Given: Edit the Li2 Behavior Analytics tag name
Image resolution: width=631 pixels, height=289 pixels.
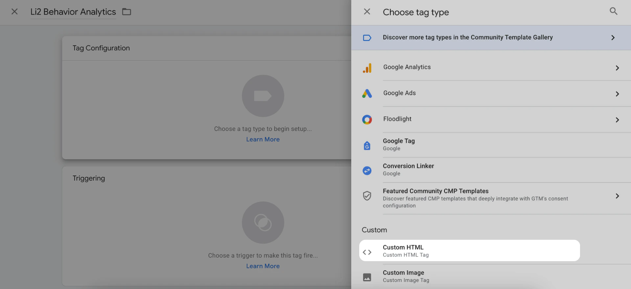Looking at the screenshot, I should tap(73, 12).
